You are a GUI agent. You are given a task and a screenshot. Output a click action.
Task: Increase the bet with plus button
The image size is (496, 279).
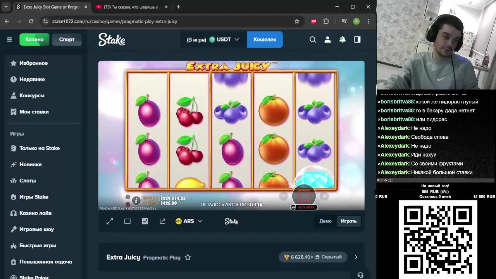[x=324, y=196]
